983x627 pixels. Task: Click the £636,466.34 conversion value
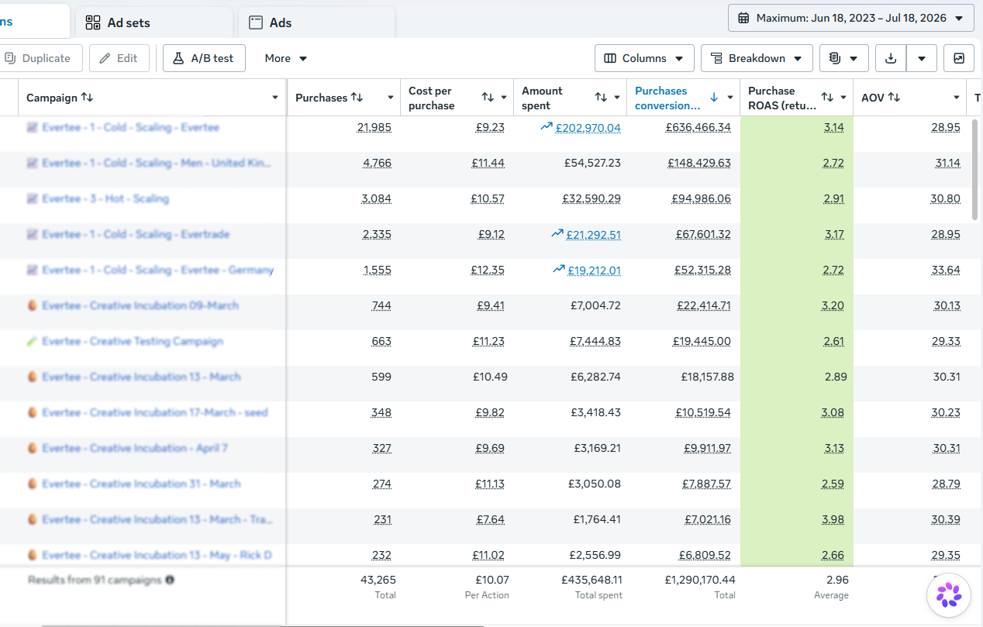[698, 127]
